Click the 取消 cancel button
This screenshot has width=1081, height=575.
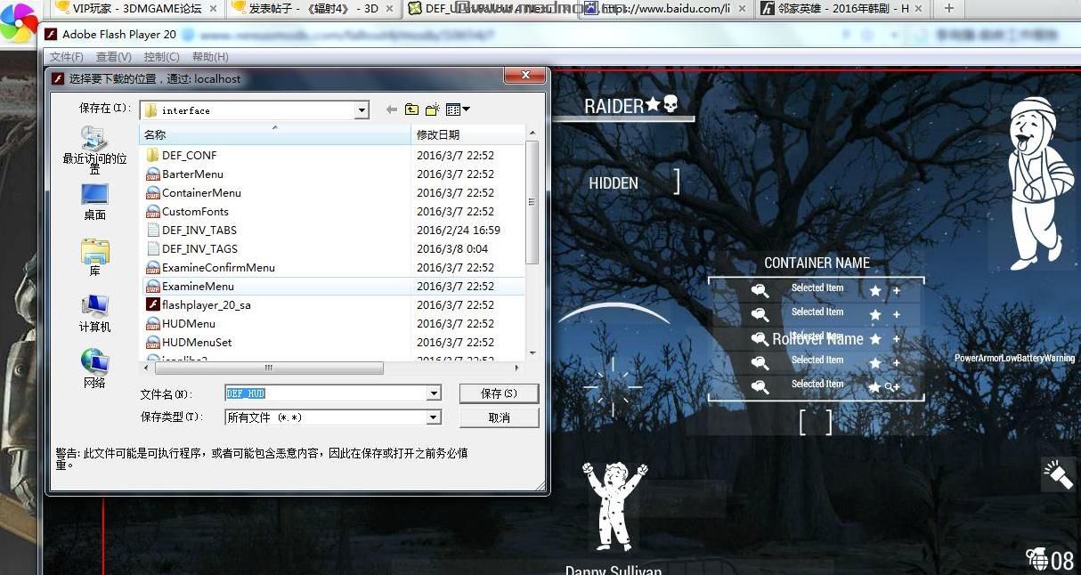tap(499, 417)
